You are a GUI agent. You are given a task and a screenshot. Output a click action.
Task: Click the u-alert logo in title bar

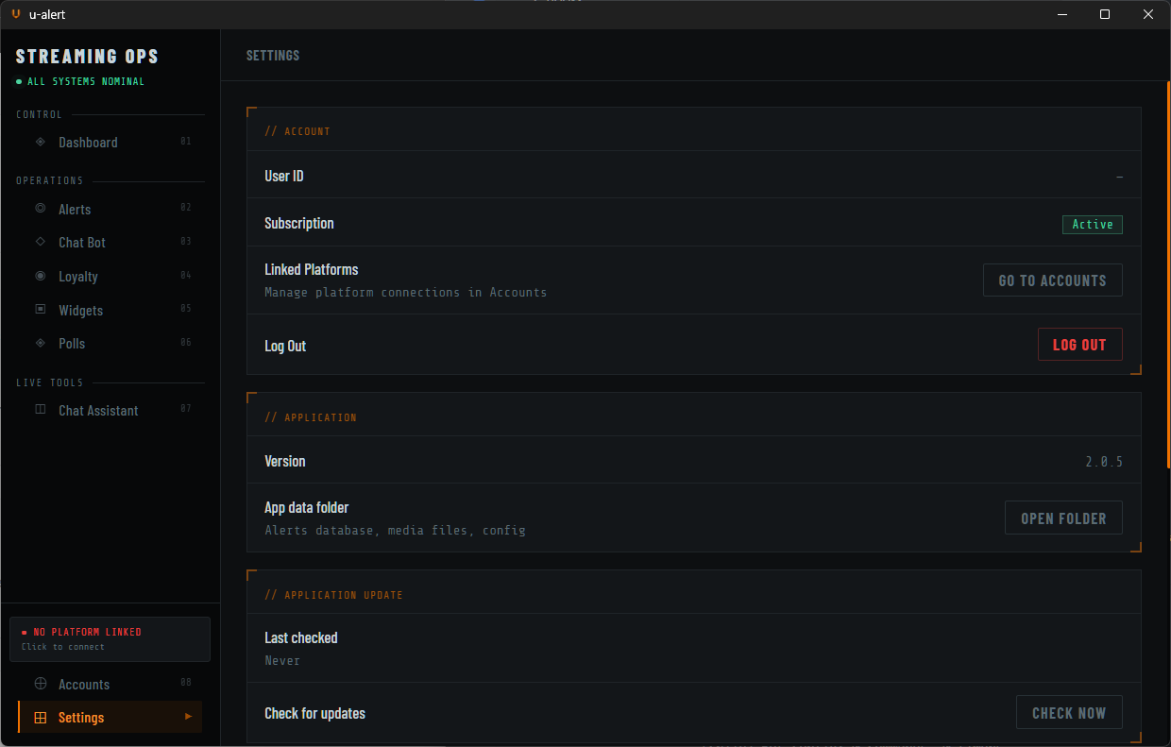tap(16, 14)
